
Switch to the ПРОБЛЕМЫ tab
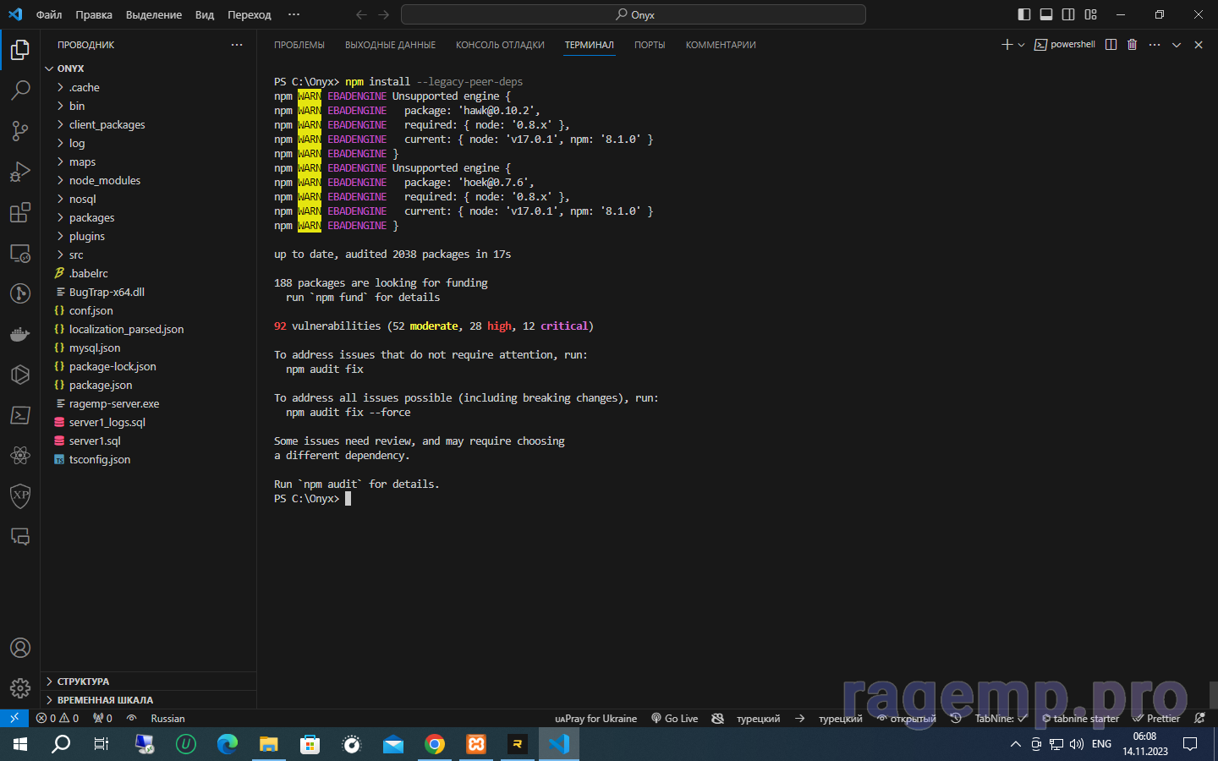(x=299, y=45)
